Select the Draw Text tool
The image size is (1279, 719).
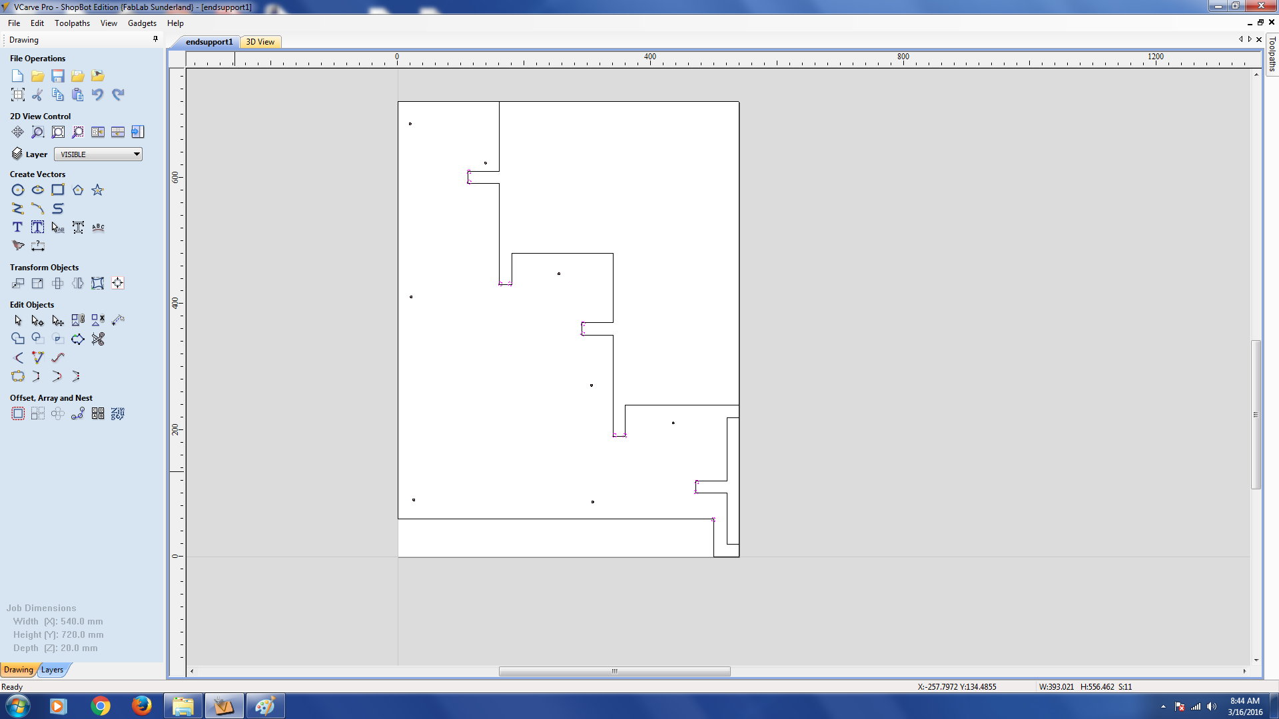(x=18, y=227)
